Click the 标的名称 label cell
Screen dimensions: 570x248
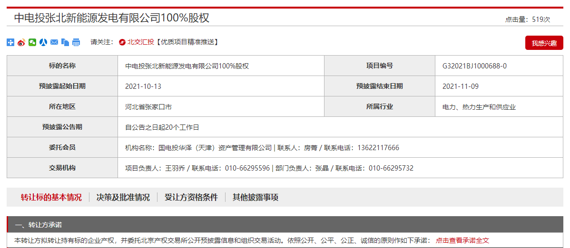click(x=62, y=66)
